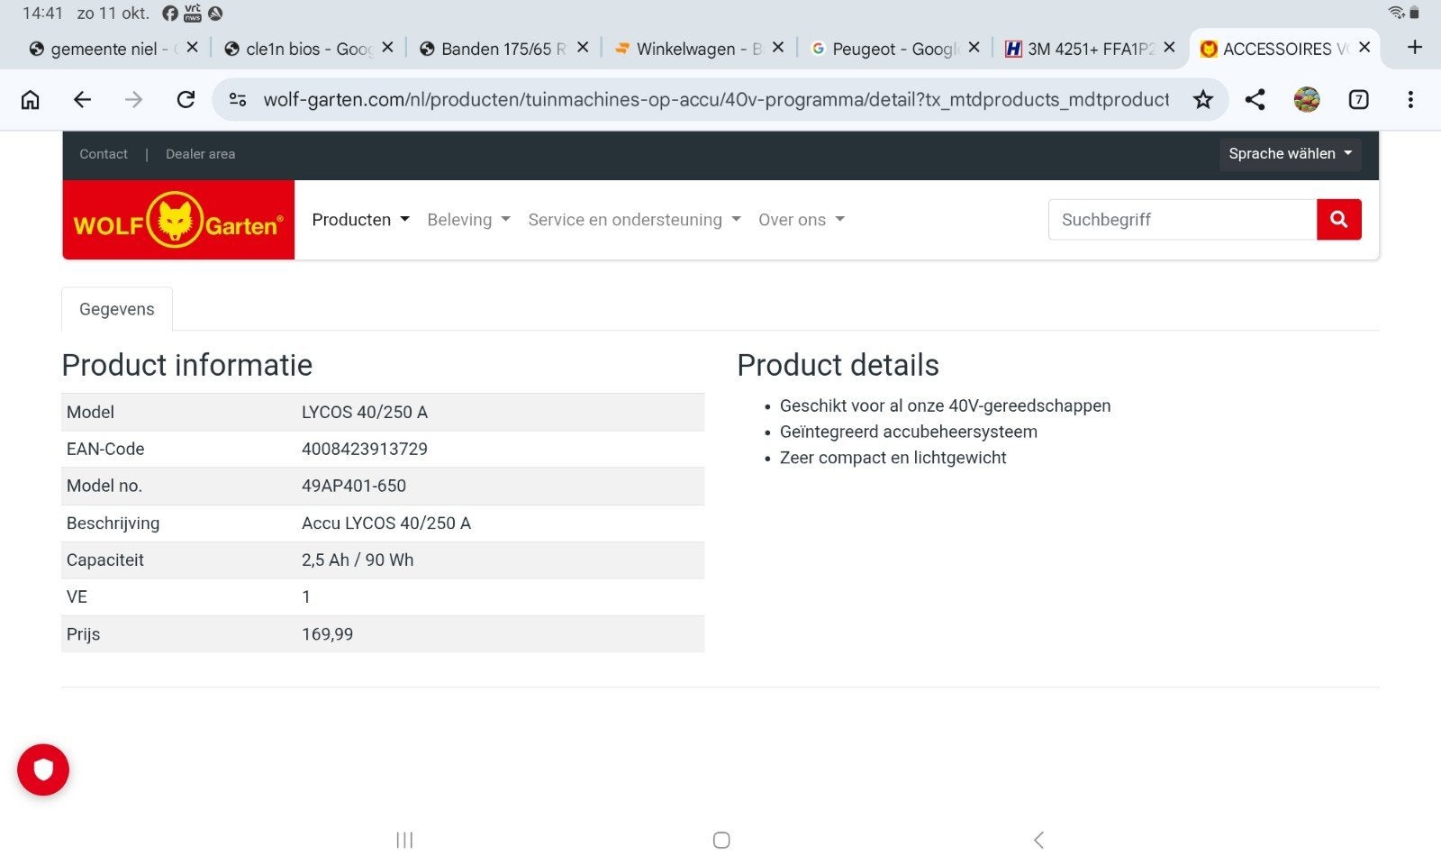
Task: Tap the Android home button
Action: [x=721, y=840]
